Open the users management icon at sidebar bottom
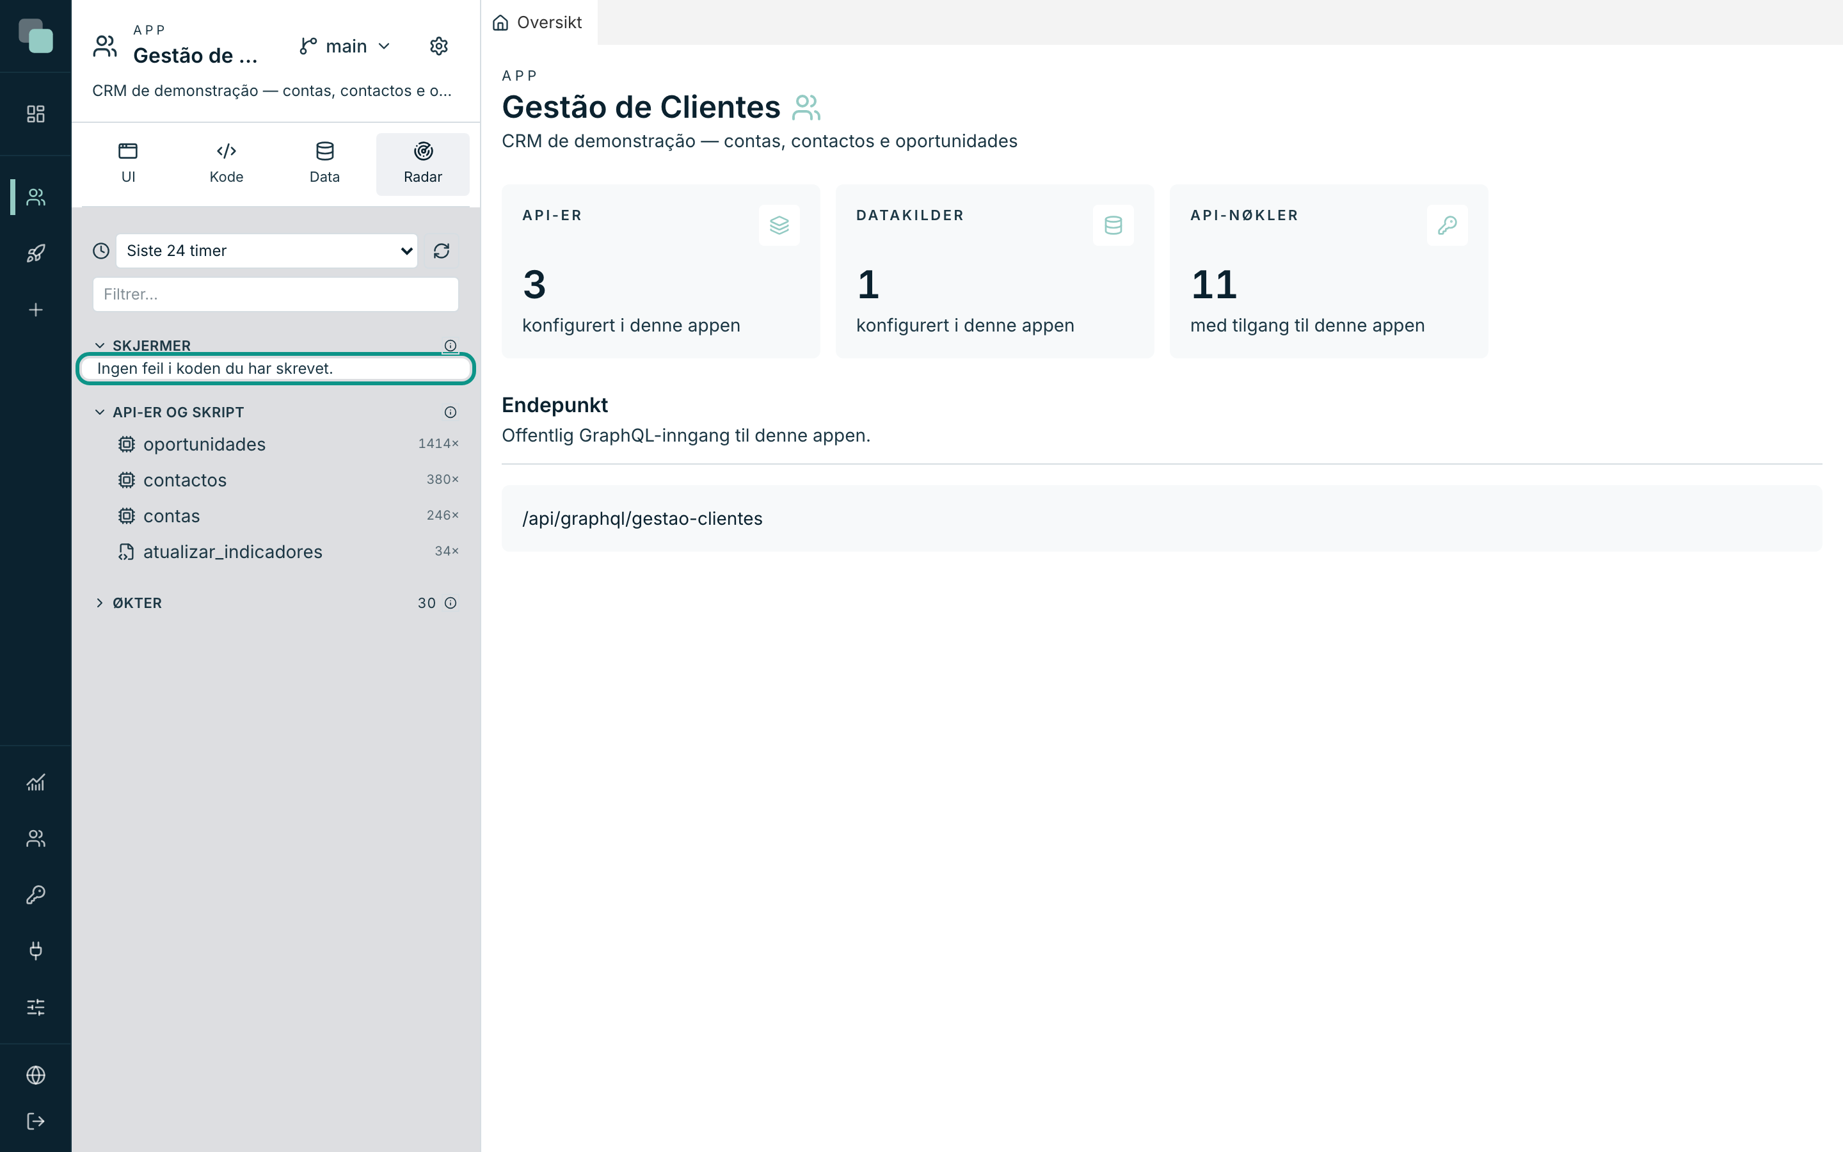The width and height of the screenshot is (1843, 1152). [36, 838]
